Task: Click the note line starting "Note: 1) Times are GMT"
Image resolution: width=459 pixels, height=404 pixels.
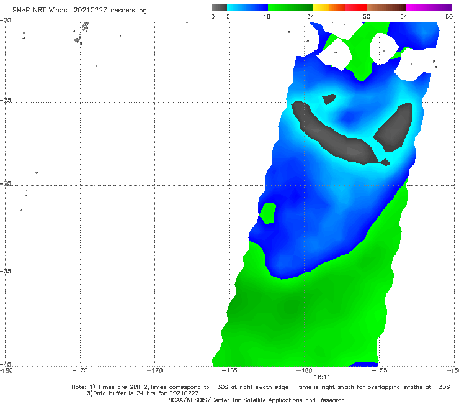Action: pos(261,387)
